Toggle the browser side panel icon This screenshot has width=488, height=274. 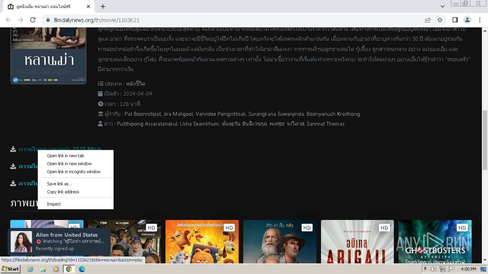(455, 20)
